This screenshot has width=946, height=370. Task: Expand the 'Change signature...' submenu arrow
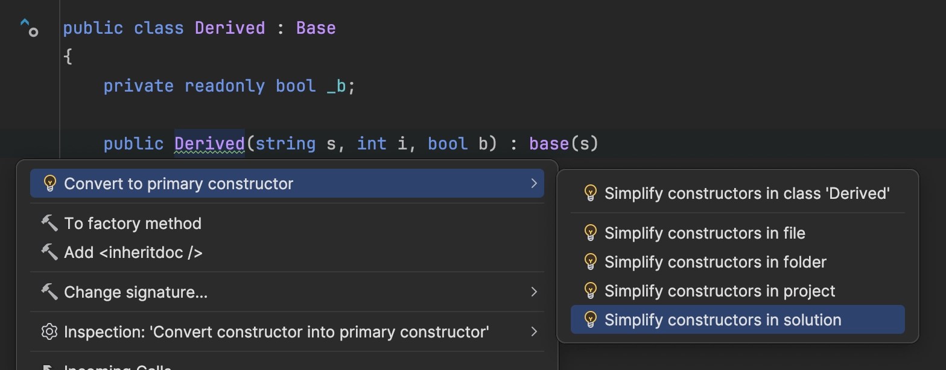point(533,292)
